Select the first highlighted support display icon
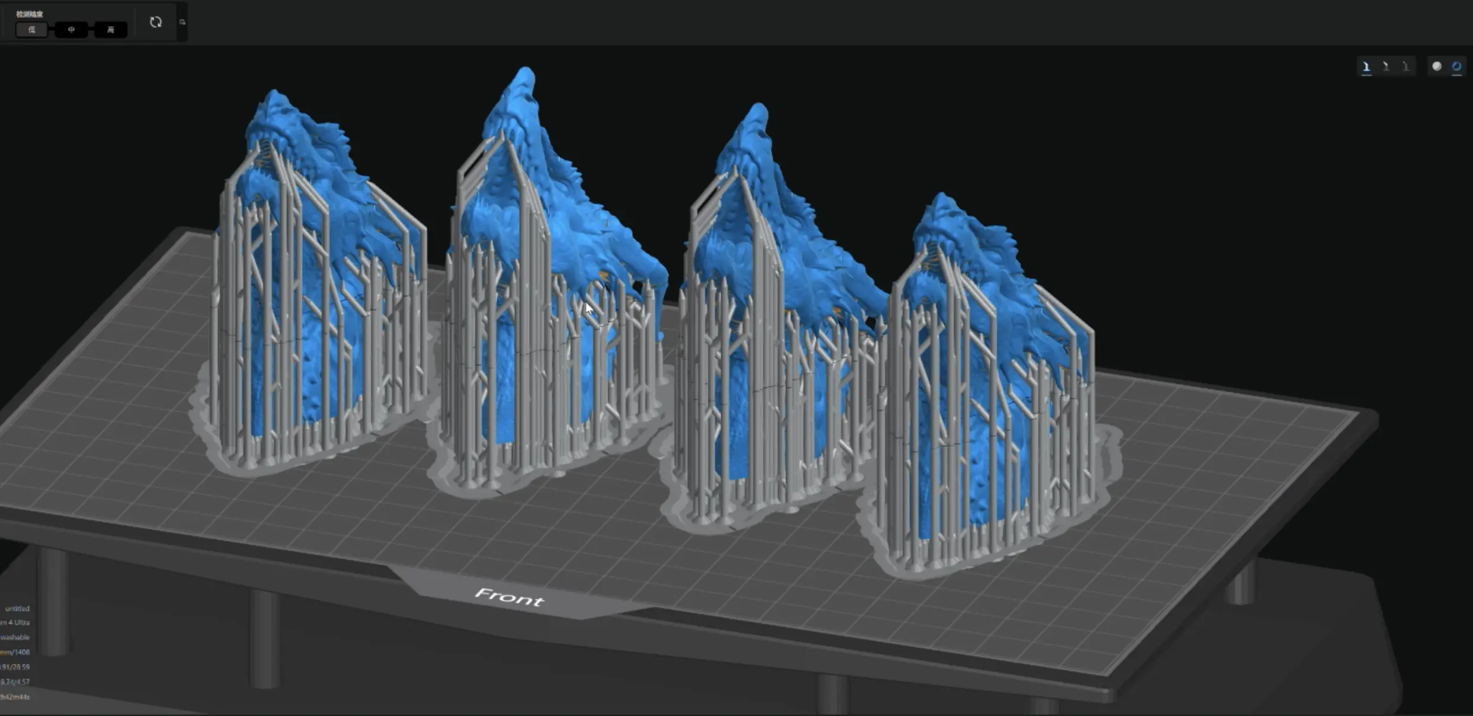 pos(1366,66)
